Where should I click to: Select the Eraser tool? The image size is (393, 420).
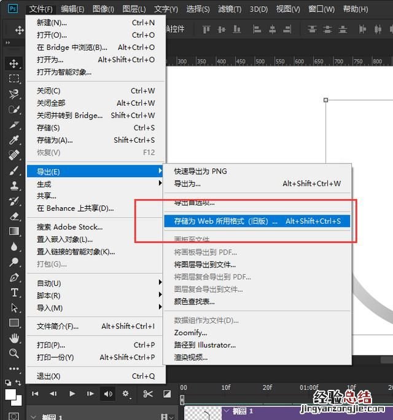(14, 216)
